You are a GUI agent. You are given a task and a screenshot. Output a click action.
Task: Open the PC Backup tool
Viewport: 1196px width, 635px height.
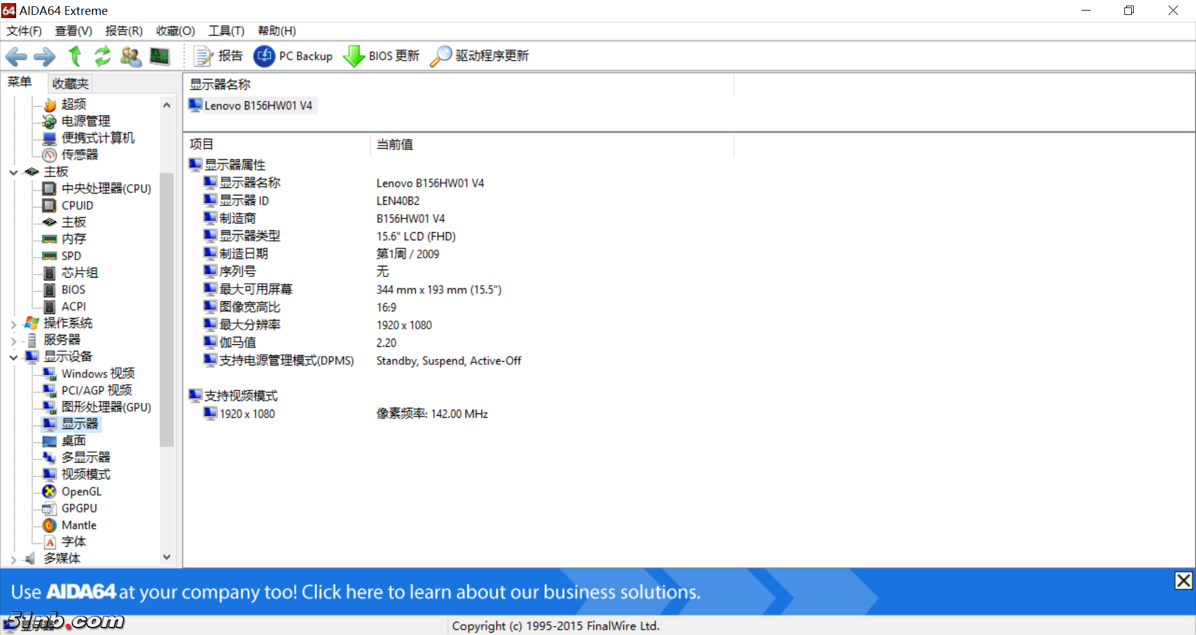click(293, 56)
